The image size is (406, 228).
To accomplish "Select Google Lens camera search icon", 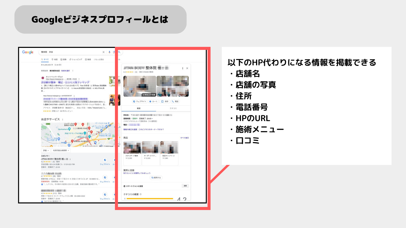I will [114, 52].
